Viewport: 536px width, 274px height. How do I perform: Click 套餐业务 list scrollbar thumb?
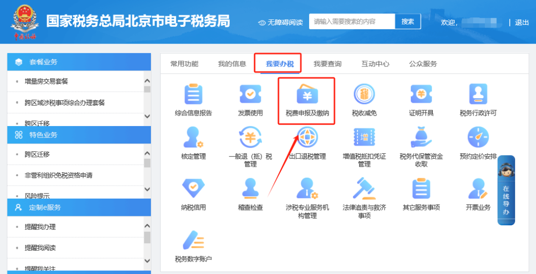147,89
